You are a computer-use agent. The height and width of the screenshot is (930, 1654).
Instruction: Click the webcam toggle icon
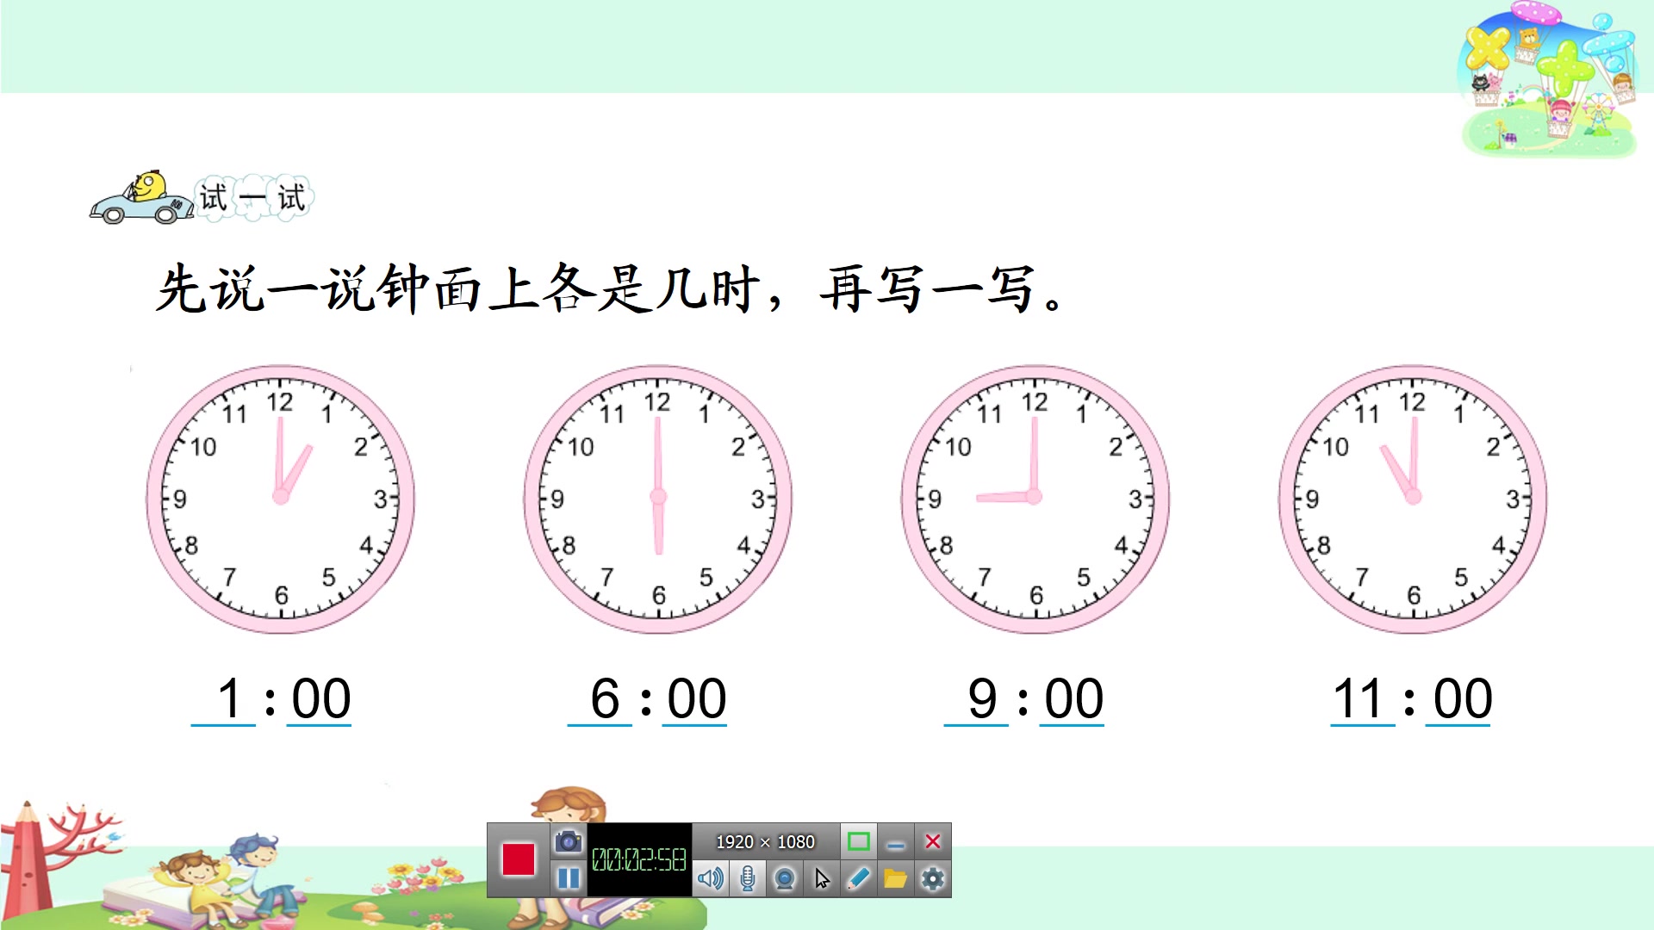[787, 877]
